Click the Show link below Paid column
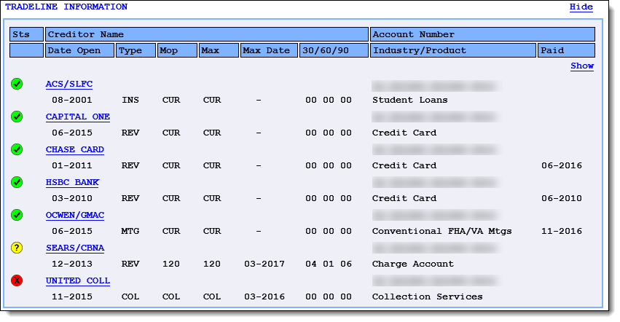The height and width of the screenshot is (322, 620). [x=582, y=66]
